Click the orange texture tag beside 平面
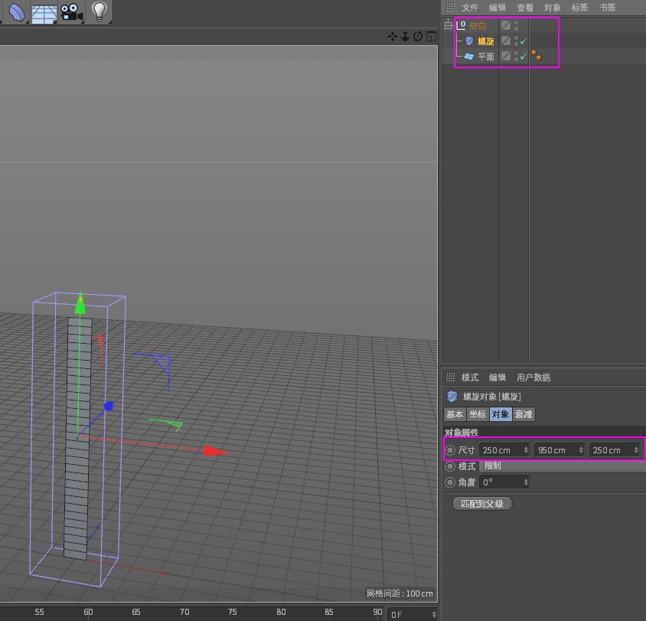The image size is (646, 621). tap(536, 54)
